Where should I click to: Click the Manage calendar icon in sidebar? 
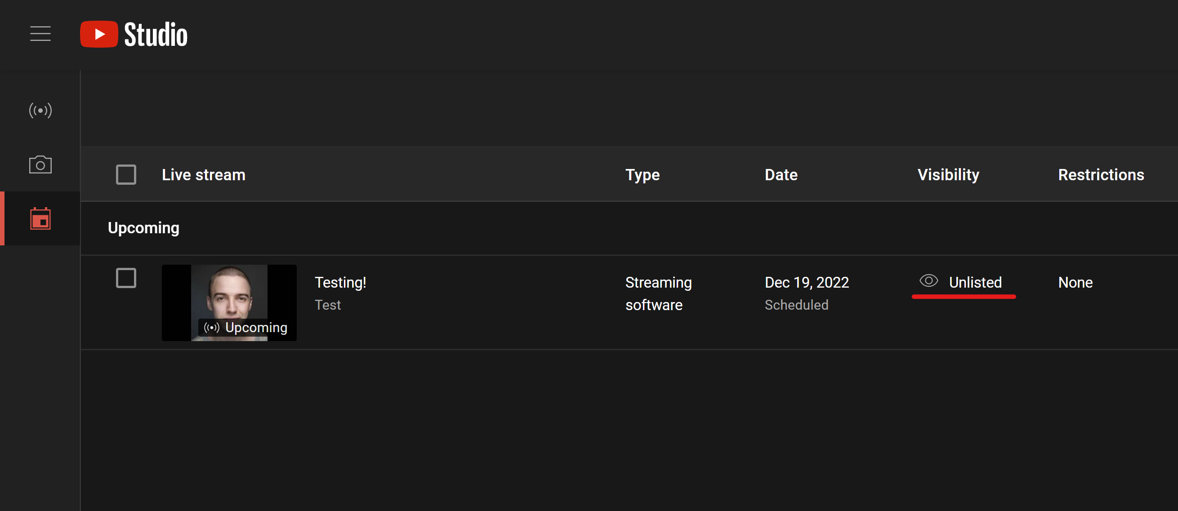pyautogui.click(x=40, y=219)
